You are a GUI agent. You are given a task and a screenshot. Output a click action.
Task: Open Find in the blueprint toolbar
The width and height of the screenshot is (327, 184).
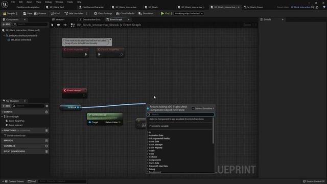coord(55,13)
